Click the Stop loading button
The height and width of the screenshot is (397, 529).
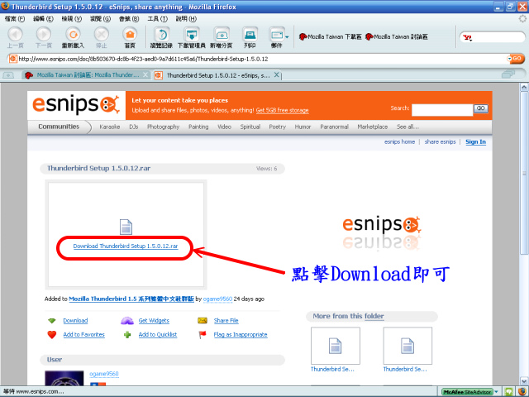[101, 35]
